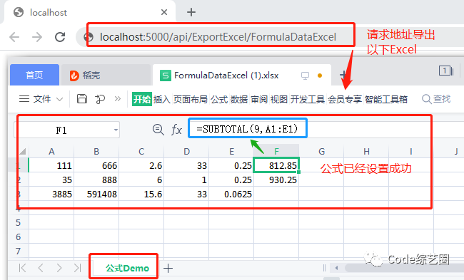Select row 6 header

click(x=19, y=237)
